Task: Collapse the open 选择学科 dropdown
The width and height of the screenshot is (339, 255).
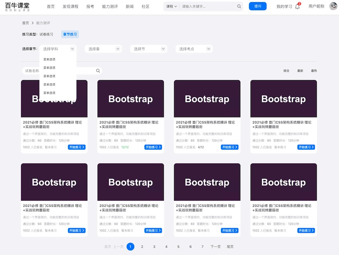Action: [58, 49]
